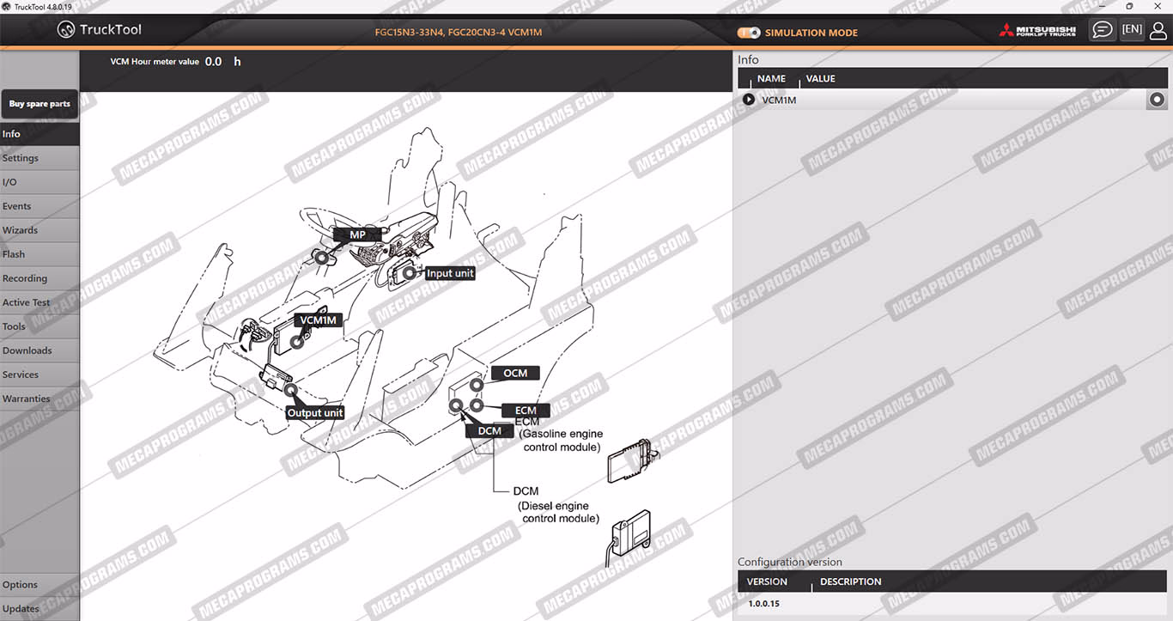Open the user account icon
1173x621 pixels.
click(x=1158, y=30)
